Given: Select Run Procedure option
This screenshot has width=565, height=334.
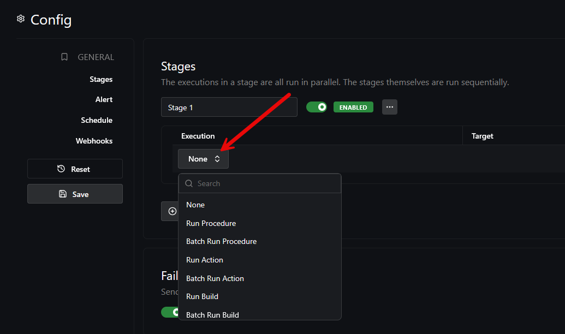Looking at the screenshot, I should click(259, 223).
